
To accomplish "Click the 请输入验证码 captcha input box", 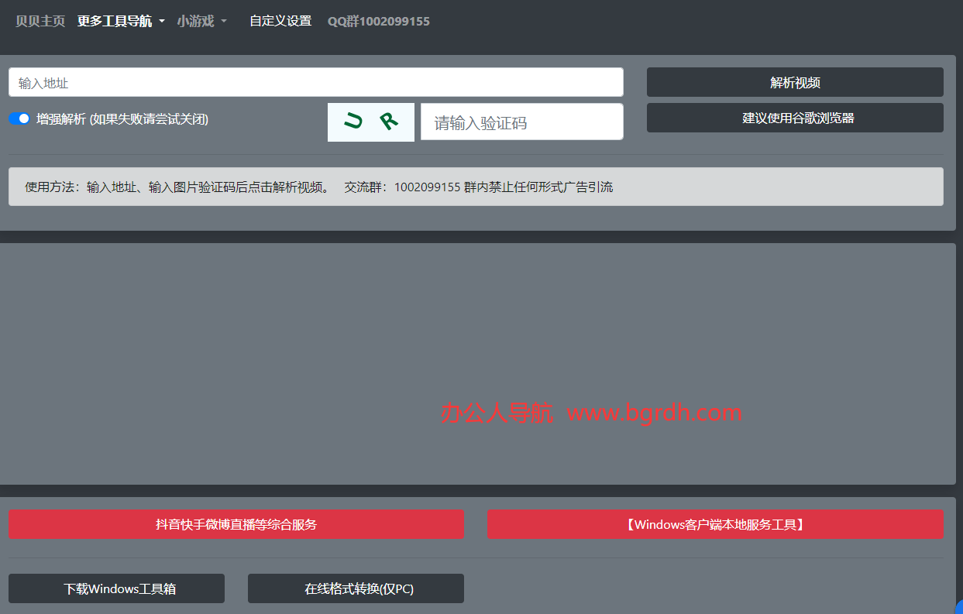I will tap(521, 122).
